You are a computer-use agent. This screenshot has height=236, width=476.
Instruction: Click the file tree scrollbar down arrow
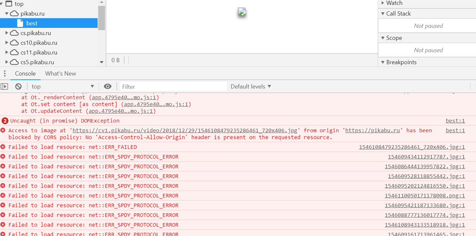click(x=101, y=62)
